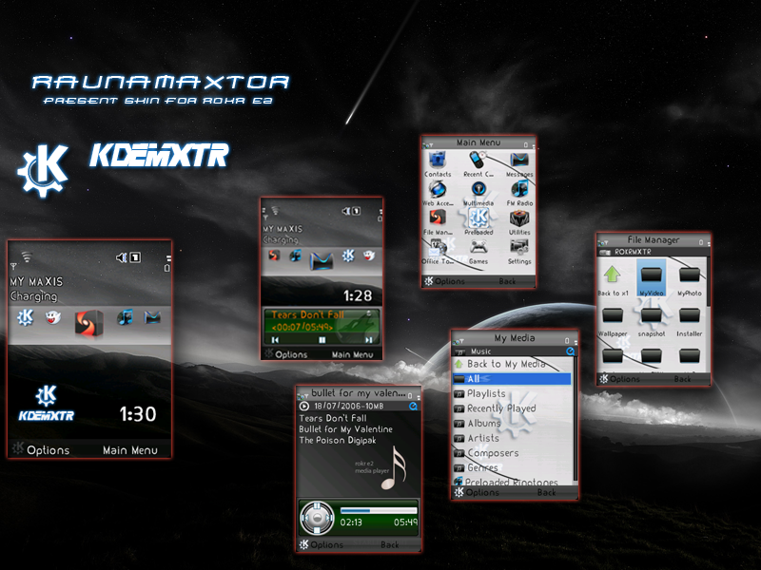Click KDE gear shortcut on large home screen

(26, 317)
